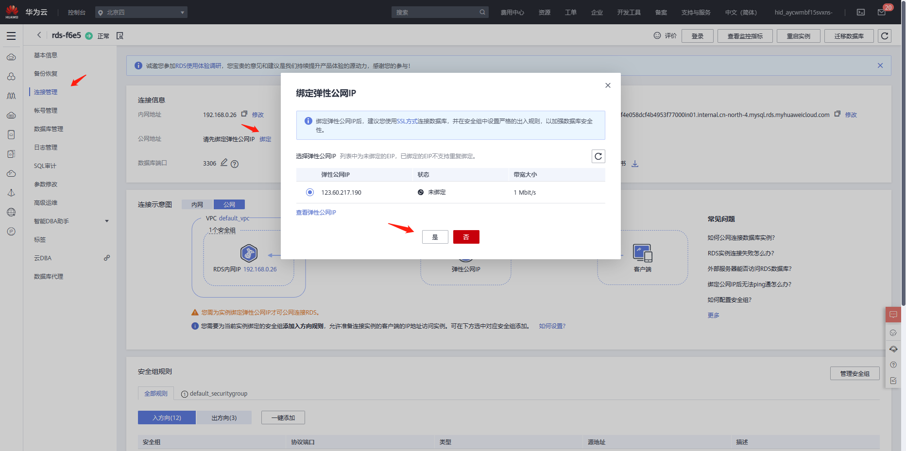Open 备份恢复 in the sidebar
This screenshot has width=906, height=451.
point(46,74)
